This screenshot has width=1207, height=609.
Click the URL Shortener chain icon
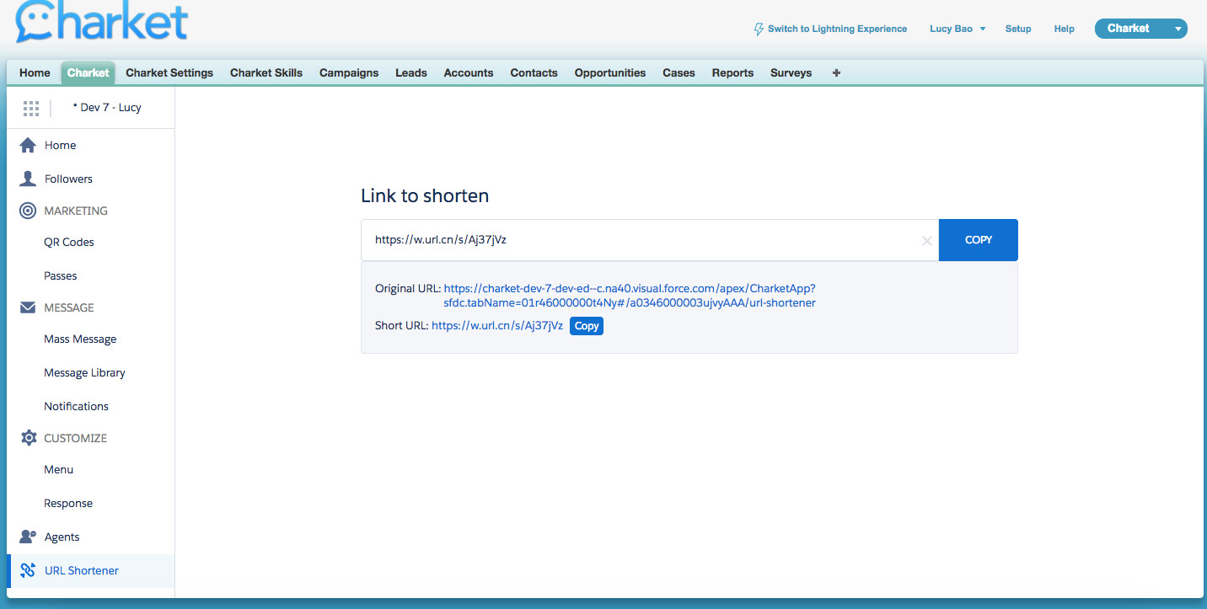pos(28,570)
